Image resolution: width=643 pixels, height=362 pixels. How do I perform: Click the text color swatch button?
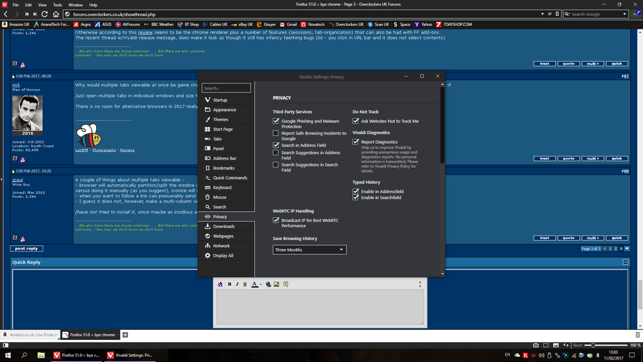click(255, 284)
